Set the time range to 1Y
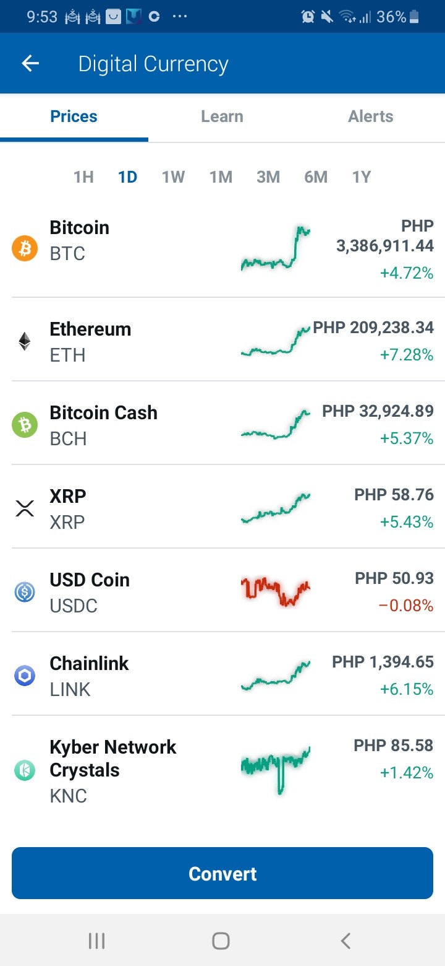Screen dimensions: 445x966 (362, 177)
